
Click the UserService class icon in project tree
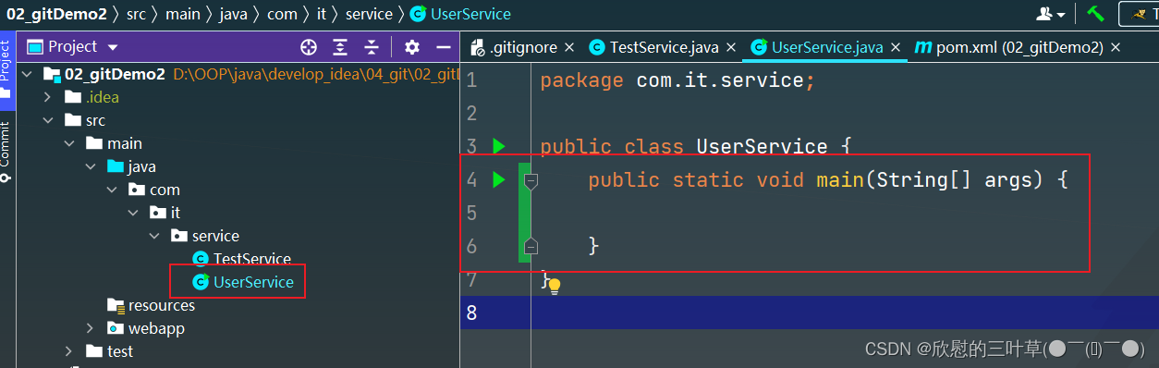tap(201, 282)
